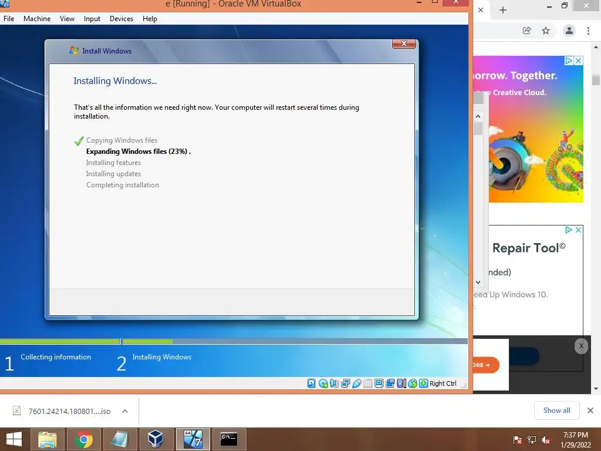The width and height of the screenshot is (601, 451).
Task: Click the Expanding Windows files (23%) step
Action: tap(139, 151)
